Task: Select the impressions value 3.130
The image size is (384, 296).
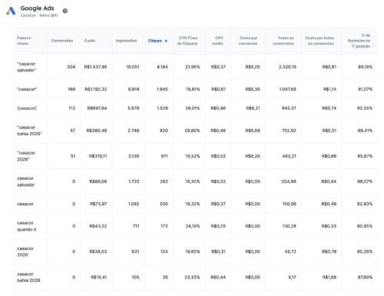Action: [x=134, y=156]
